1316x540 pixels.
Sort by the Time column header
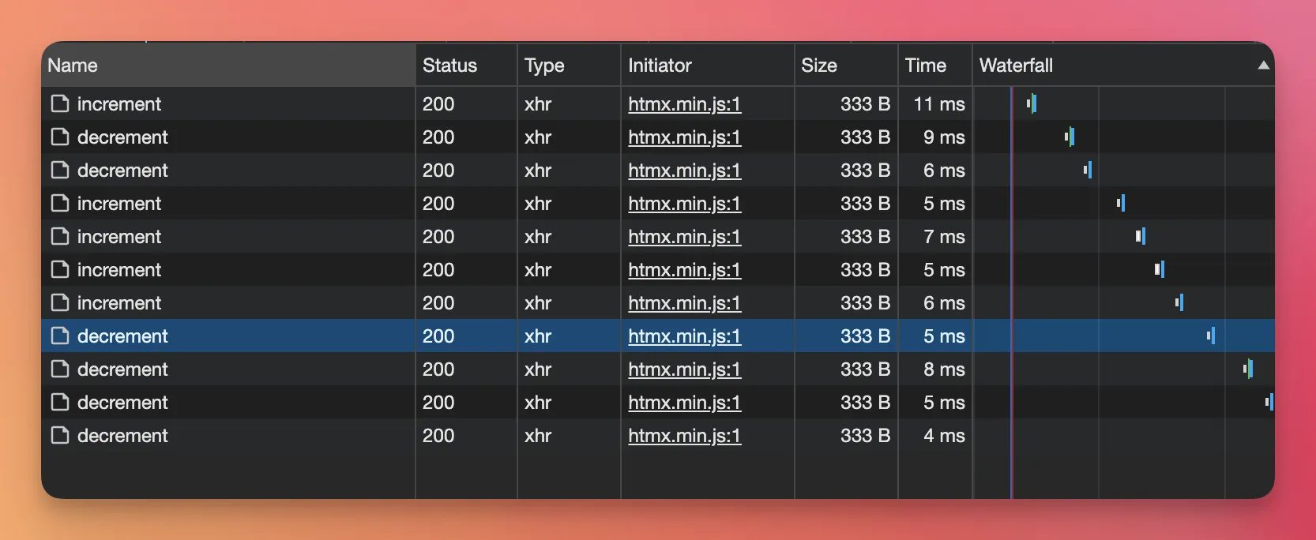(925, 66)
